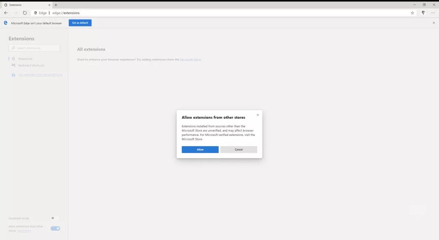
Task: Add this page to favorites with the star
Action: coord(412,13)
